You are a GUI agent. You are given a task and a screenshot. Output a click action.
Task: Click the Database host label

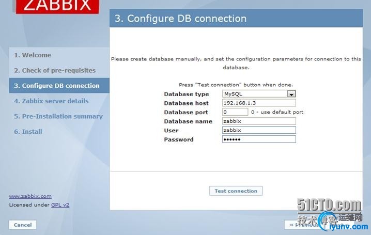(186, 103)
